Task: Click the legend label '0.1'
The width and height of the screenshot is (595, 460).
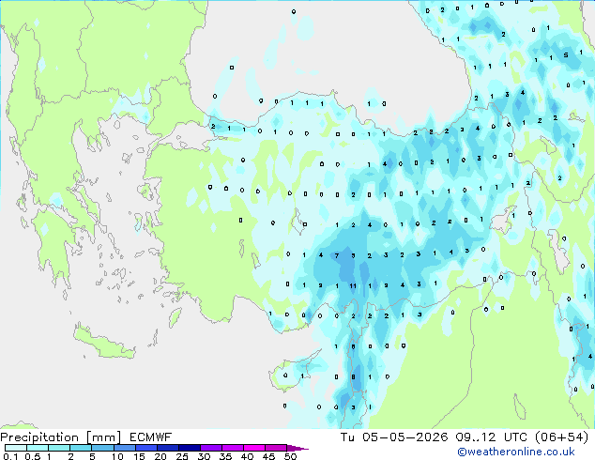Action: (x=10, y=456)
